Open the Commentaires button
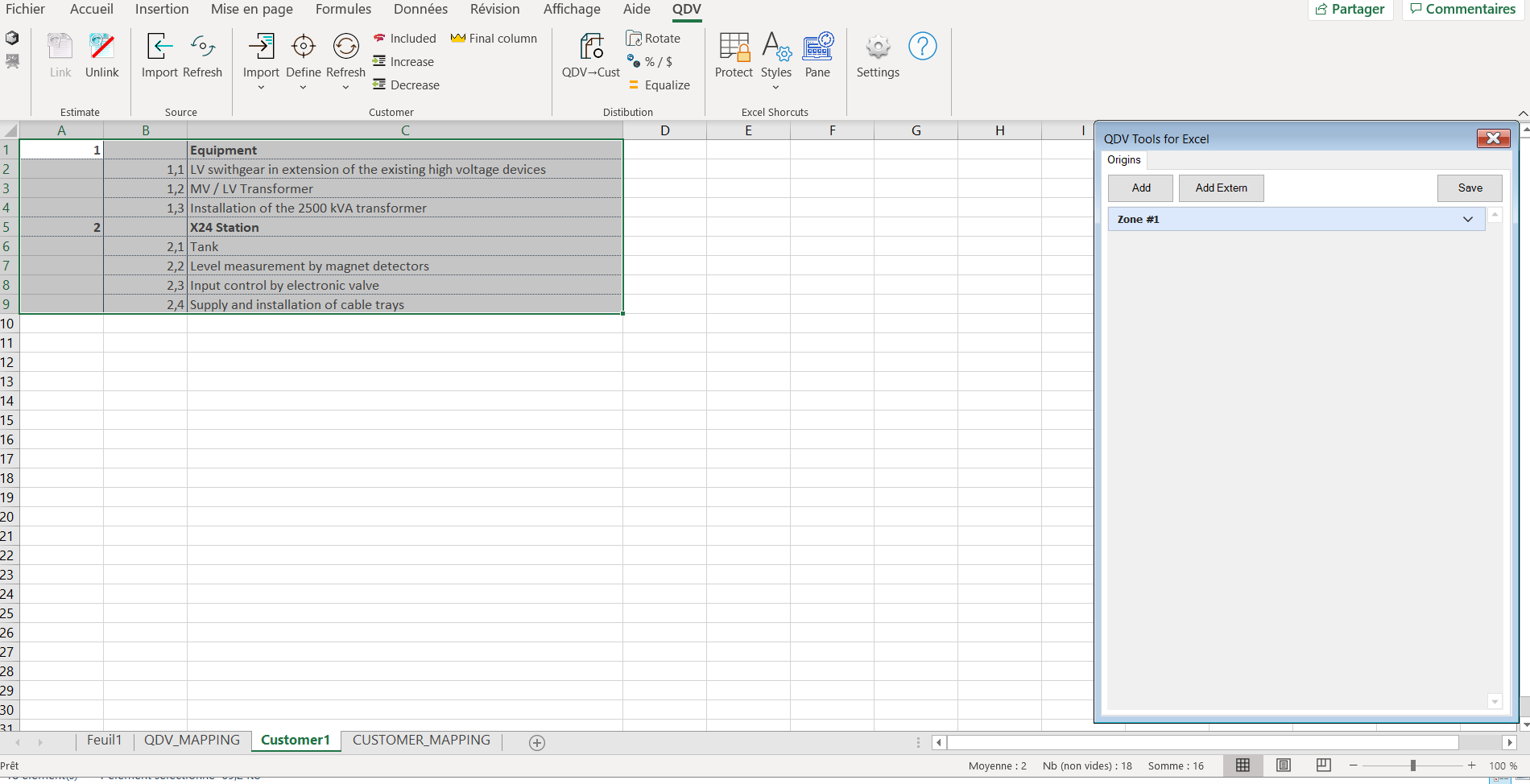Image resolution: width=1530 pixels, height=784 pixels. click(x=1462, y=10)
